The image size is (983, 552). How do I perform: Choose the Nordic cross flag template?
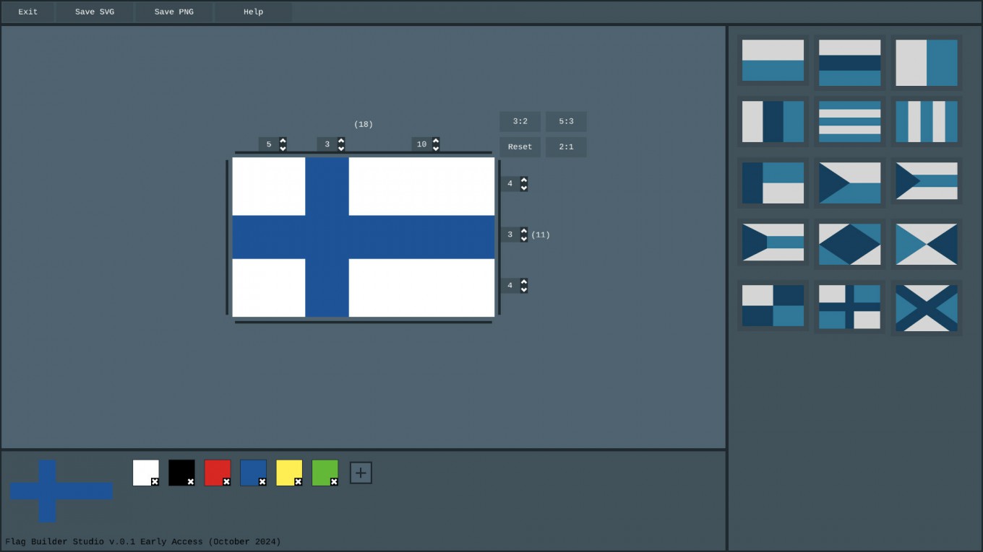(x=849, y=305)
